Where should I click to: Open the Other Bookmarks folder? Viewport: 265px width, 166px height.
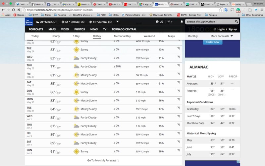(252, 15)
